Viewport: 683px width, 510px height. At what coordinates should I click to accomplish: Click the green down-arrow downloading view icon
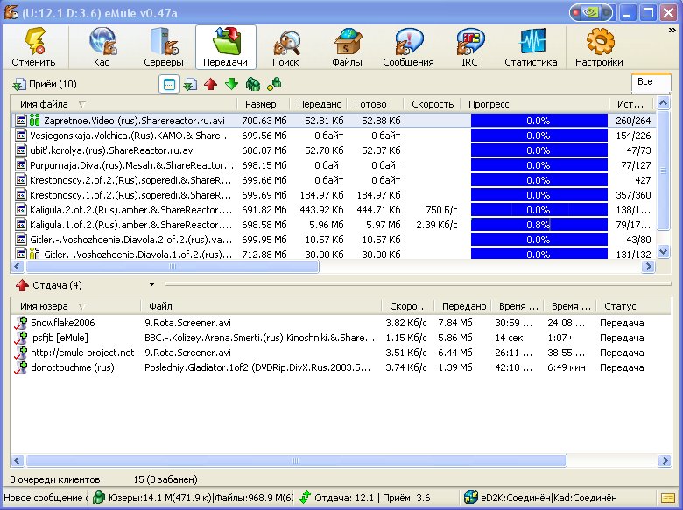pyautogui.click(x=232, y=84)
